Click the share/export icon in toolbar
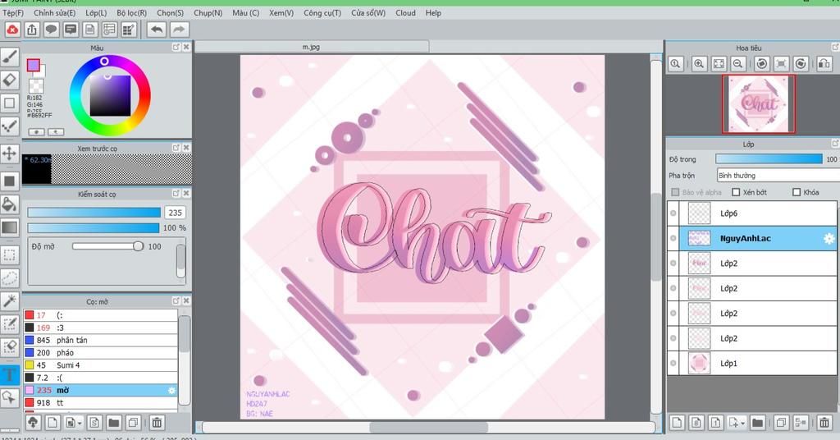The height and width of the screenshot is (440, 840). pos(32,30)
